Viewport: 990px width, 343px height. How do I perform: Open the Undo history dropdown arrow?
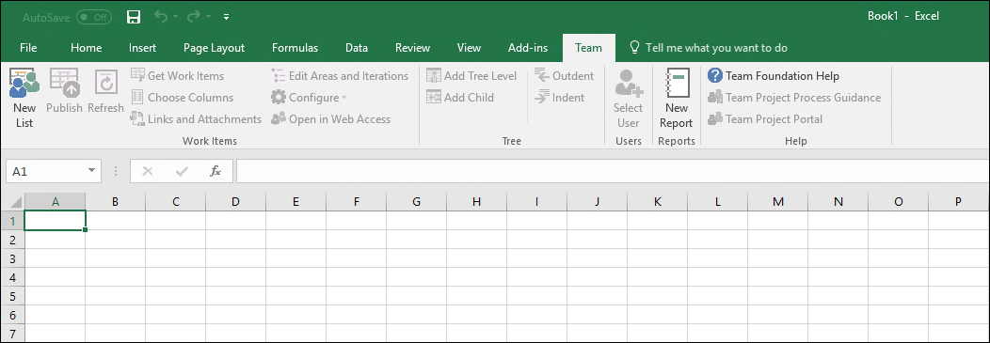coord(175,17)
